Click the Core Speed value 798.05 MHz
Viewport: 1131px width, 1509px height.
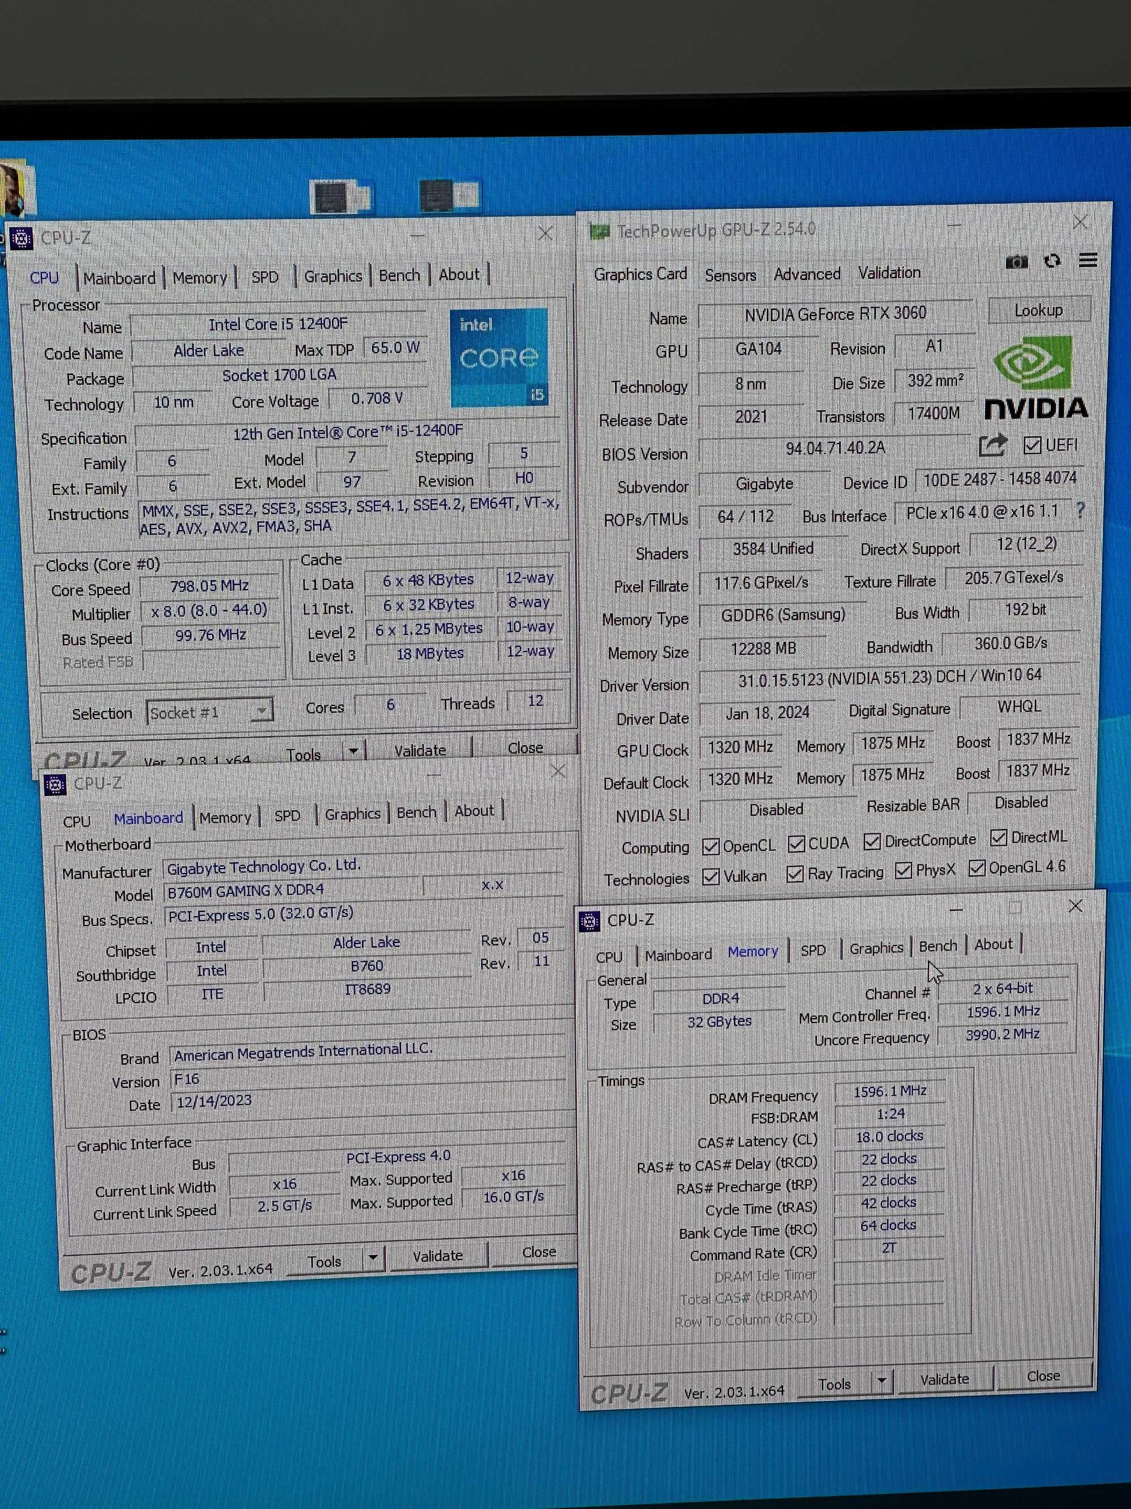click(x=209, y=586)
